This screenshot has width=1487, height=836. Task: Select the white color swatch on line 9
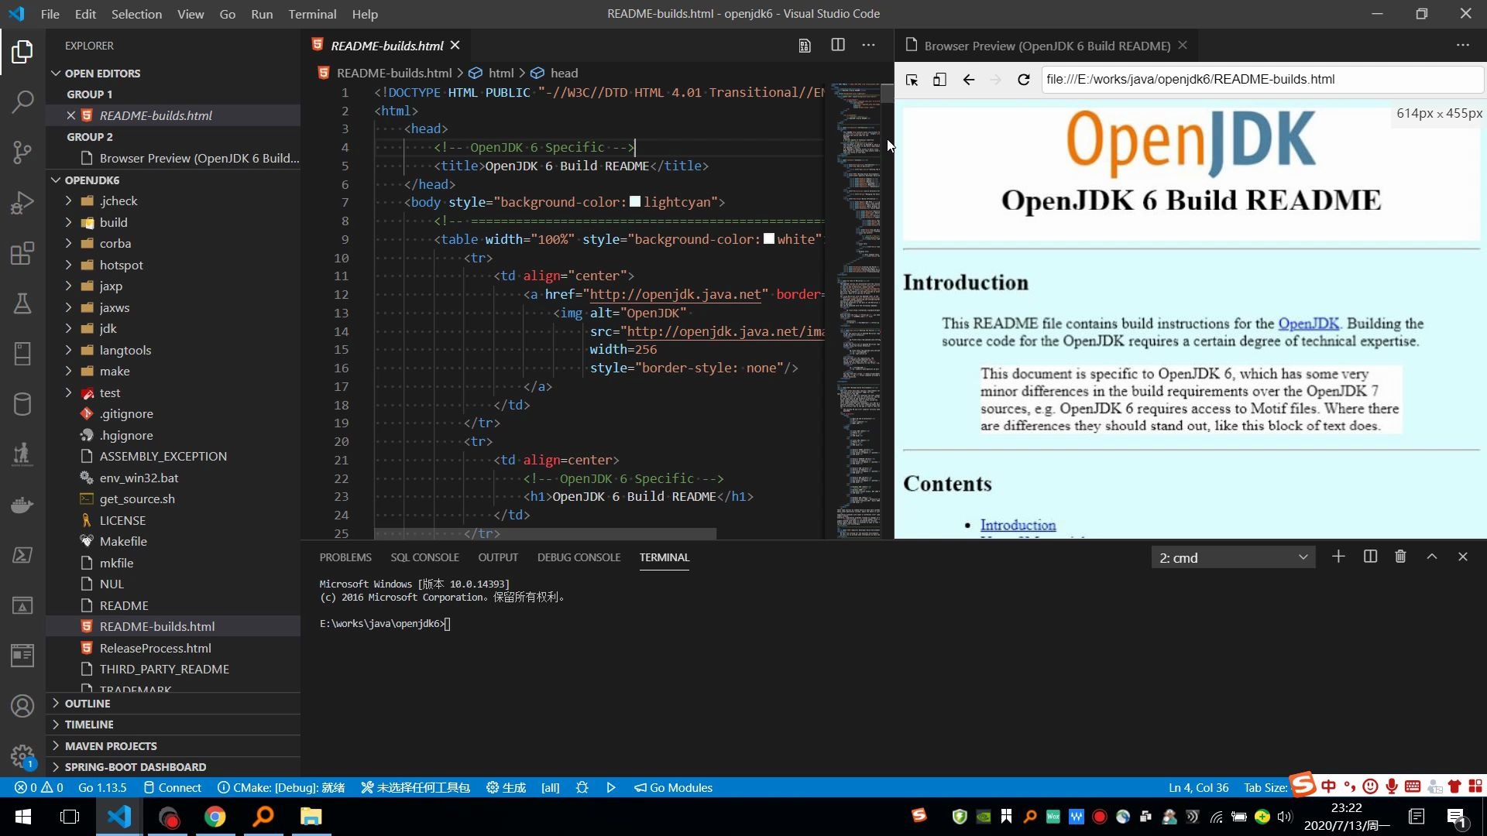pos(768,238)
